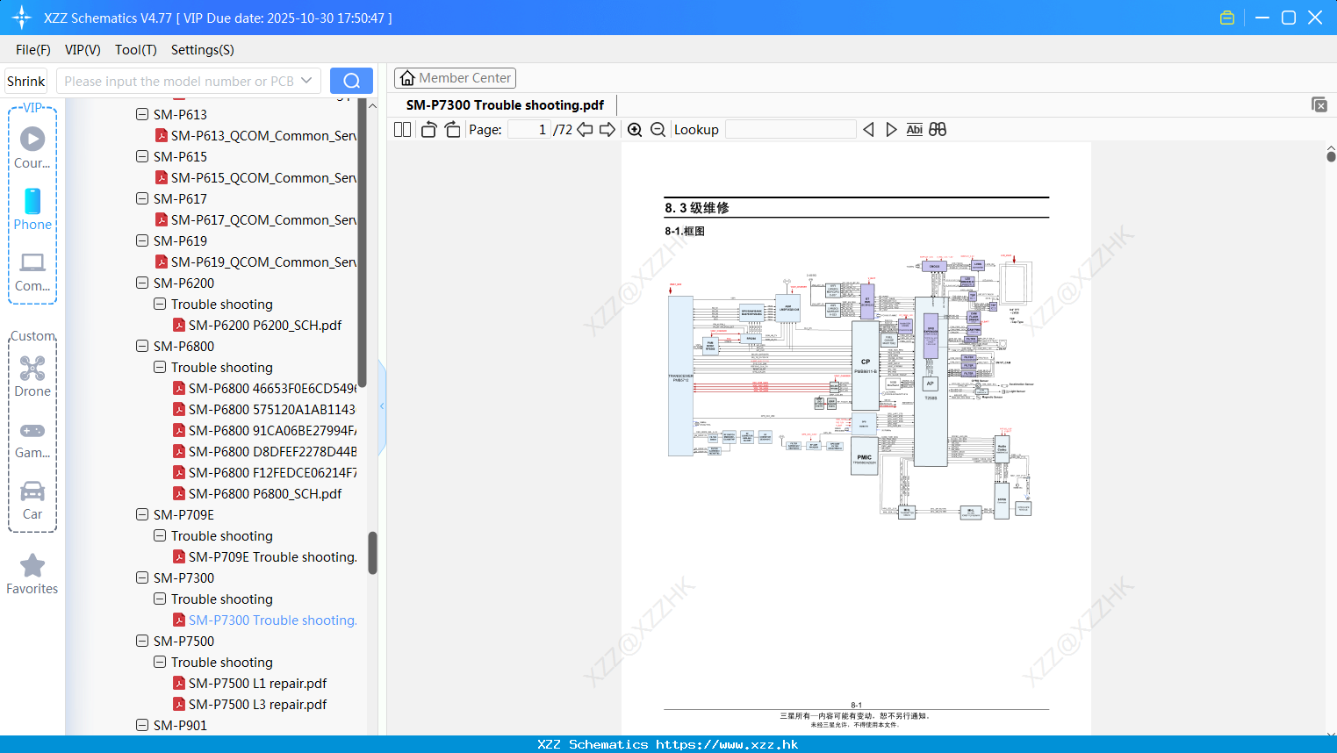
Task: Toggle two-page view layout icon
Action: tap(402, 129)
